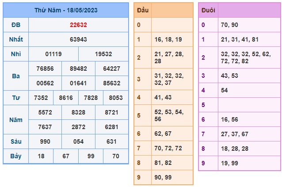This screenshot has height=187, width=282.
Task: Select Đuôi entry '43, 53'
Action: pyautogui.click(x=229, y=76)
